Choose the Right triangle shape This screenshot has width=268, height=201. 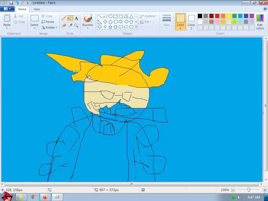(100, 22)
